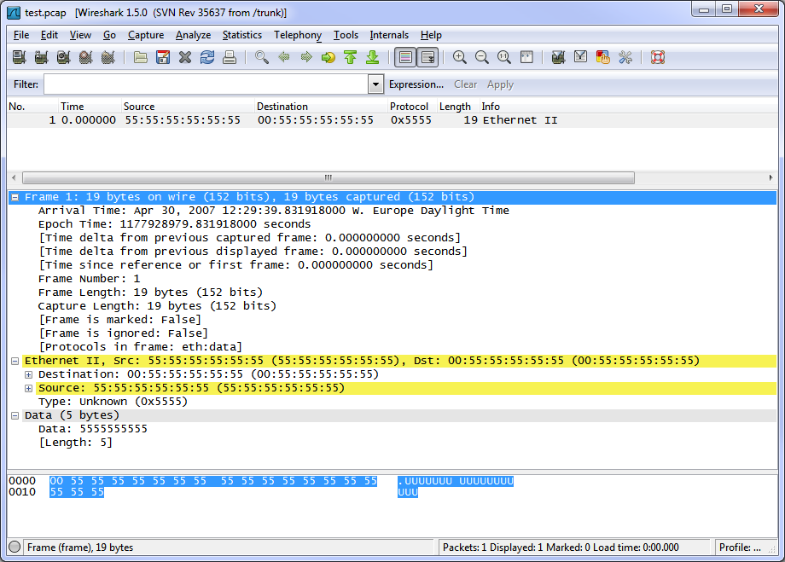The image size is (785, 562).
Task: Open the Internals menu
Action: point(389,35)
